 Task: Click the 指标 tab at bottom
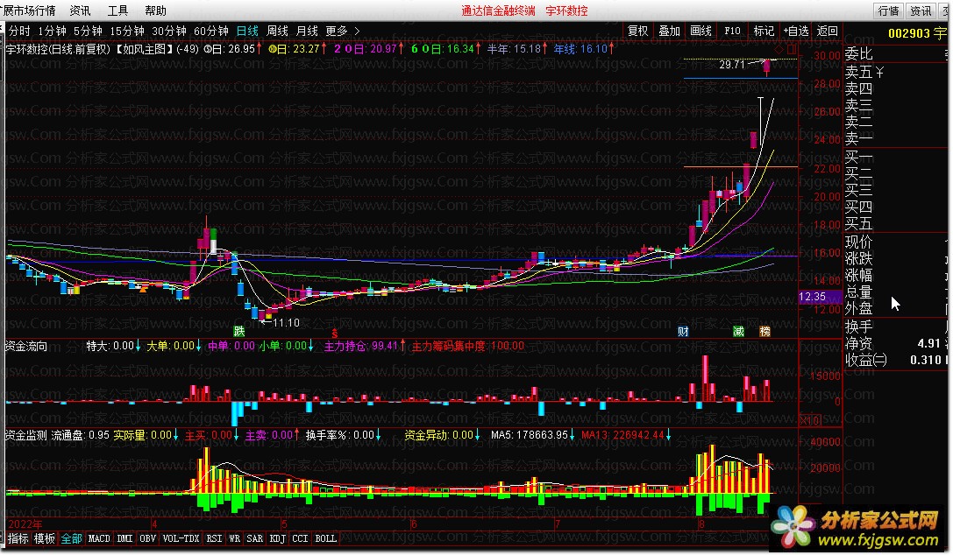point(18,538)
